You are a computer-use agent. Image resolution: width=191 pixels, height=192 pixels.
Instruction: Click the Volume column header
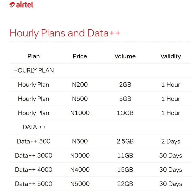tap(125, 56)
